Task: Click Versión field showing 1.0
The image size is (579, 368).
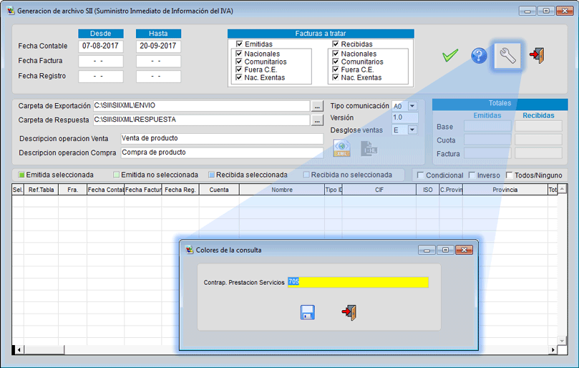Action: point(404,117)
